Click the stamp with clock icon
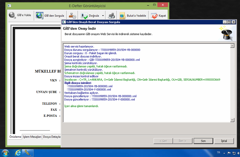240x157 pixels. [72, 16]
